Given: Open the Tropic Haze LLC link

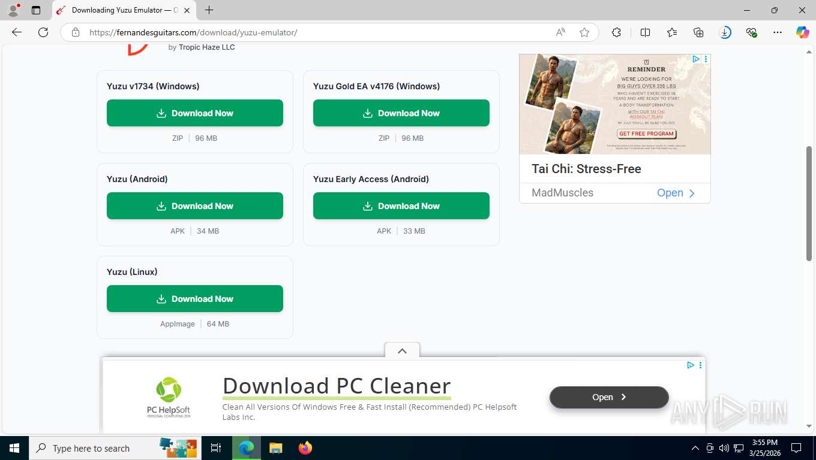Looking at the screenshot, I should [x=207, y=47].
